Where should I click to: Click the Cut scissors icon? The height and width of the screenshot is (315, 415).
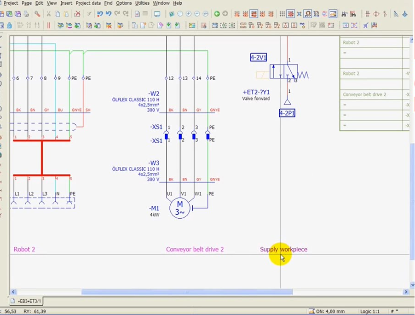48,14
